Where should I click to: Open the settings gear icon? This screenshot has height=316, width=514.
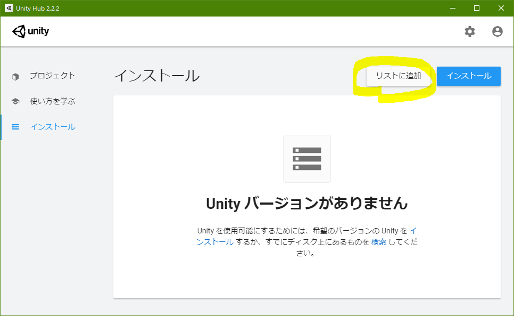tap(469, 31)
